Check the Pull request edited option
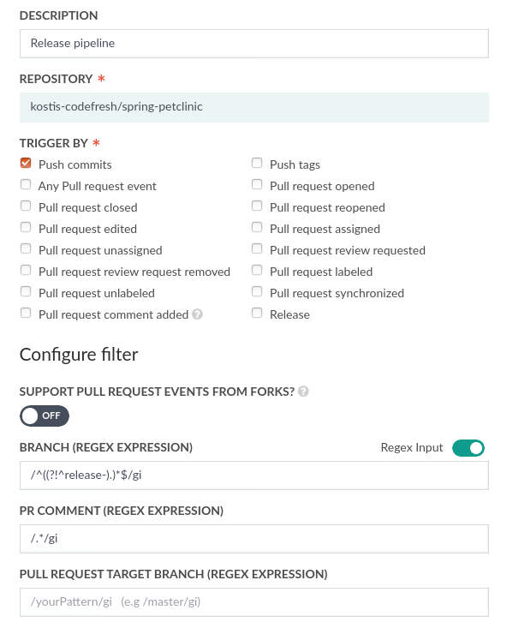 (26, 227)
